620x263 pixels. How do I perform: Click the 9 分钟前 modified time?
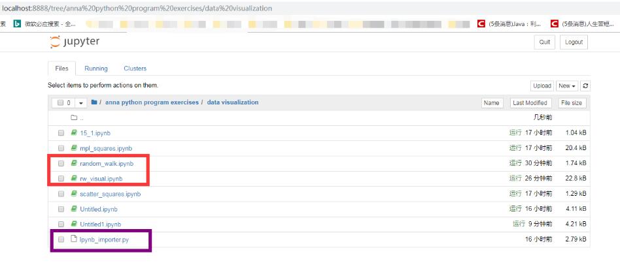point(540,224)
